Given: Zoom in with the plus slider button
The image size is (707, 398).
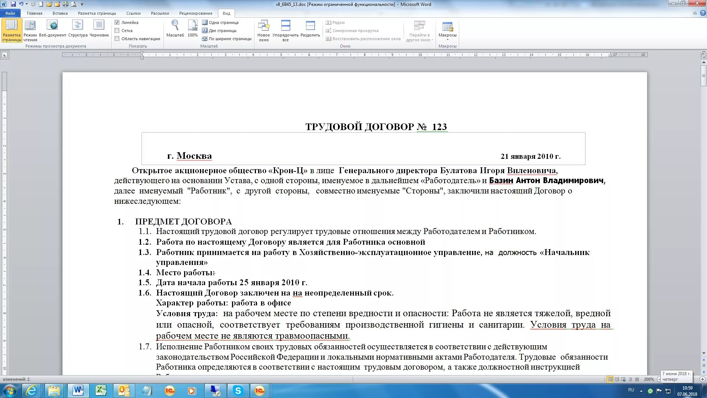Looking at the screenshot, I should coord(703,379).
